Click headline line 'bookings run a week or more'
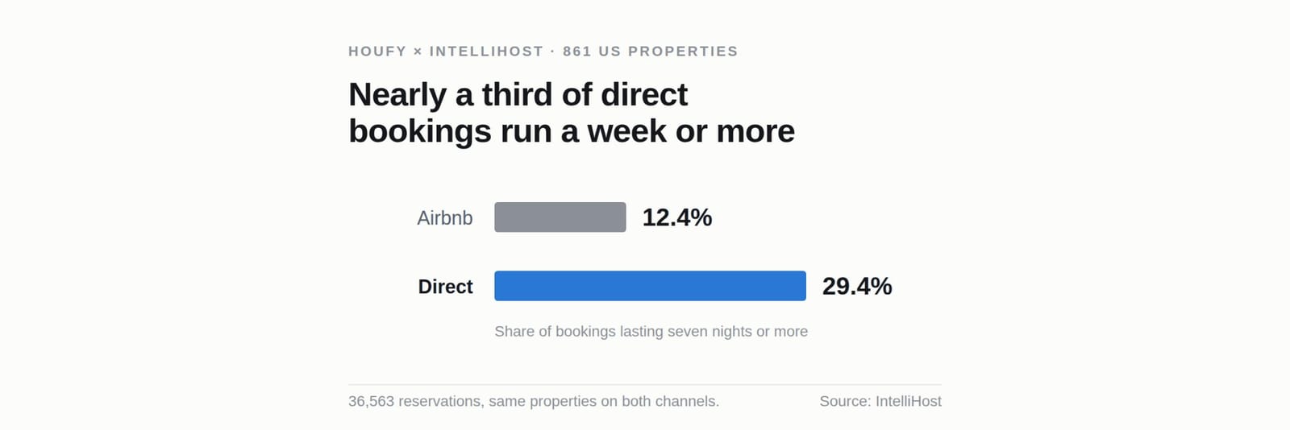 click(572, 131)
